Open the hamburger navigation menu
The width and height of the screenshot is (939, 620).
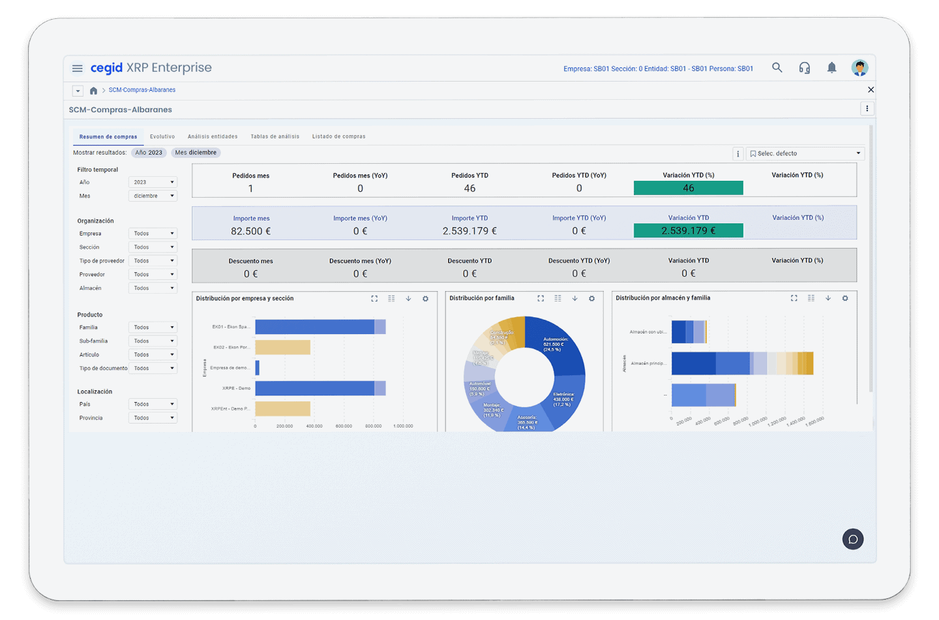77,68
